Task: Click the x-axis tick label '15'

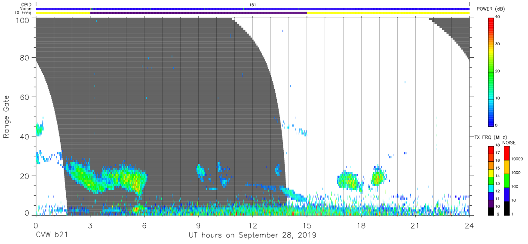Action: point(307,225)
